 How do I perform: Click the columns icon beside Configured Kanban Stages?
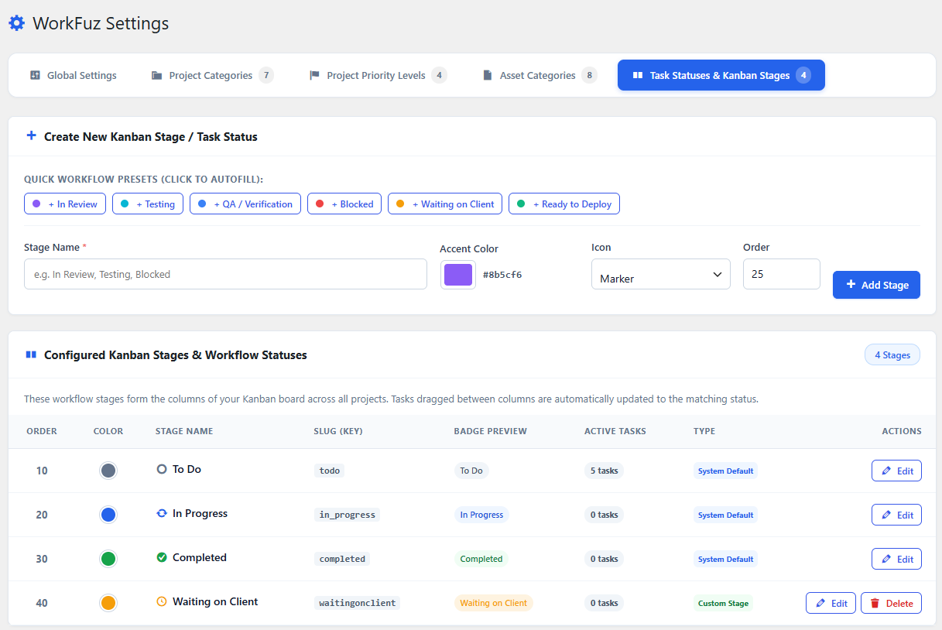(x=31, y=354)
